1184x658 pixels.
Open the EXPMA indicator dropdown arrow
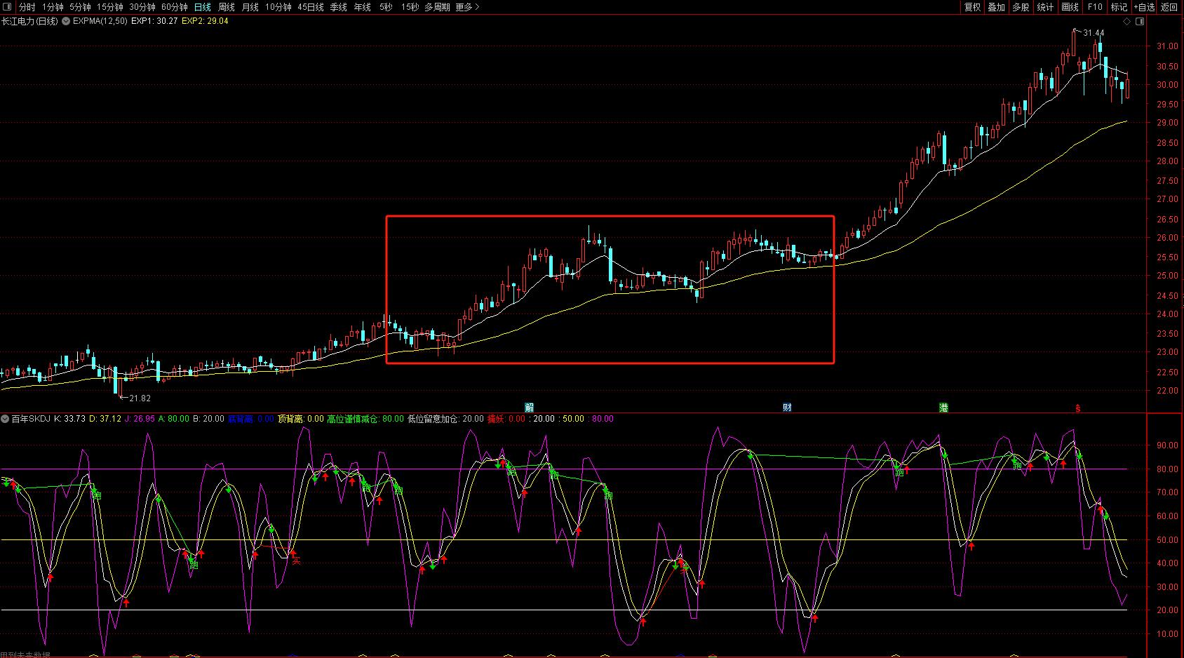pos(66,21)
